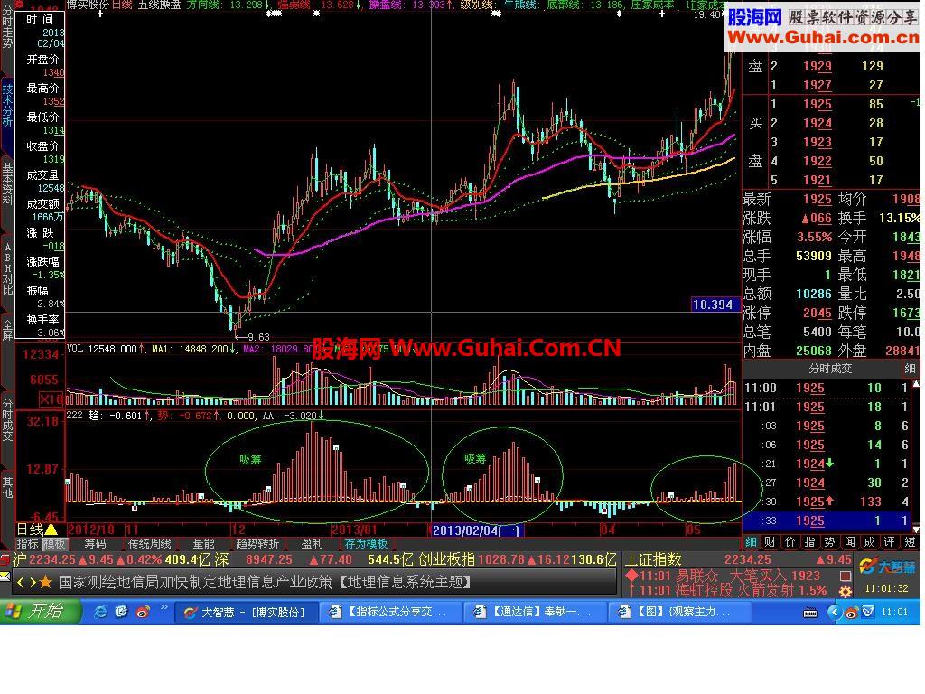Click 存为模板 to save the template
This screenshot has width=925, height=694.
[365, 543]
